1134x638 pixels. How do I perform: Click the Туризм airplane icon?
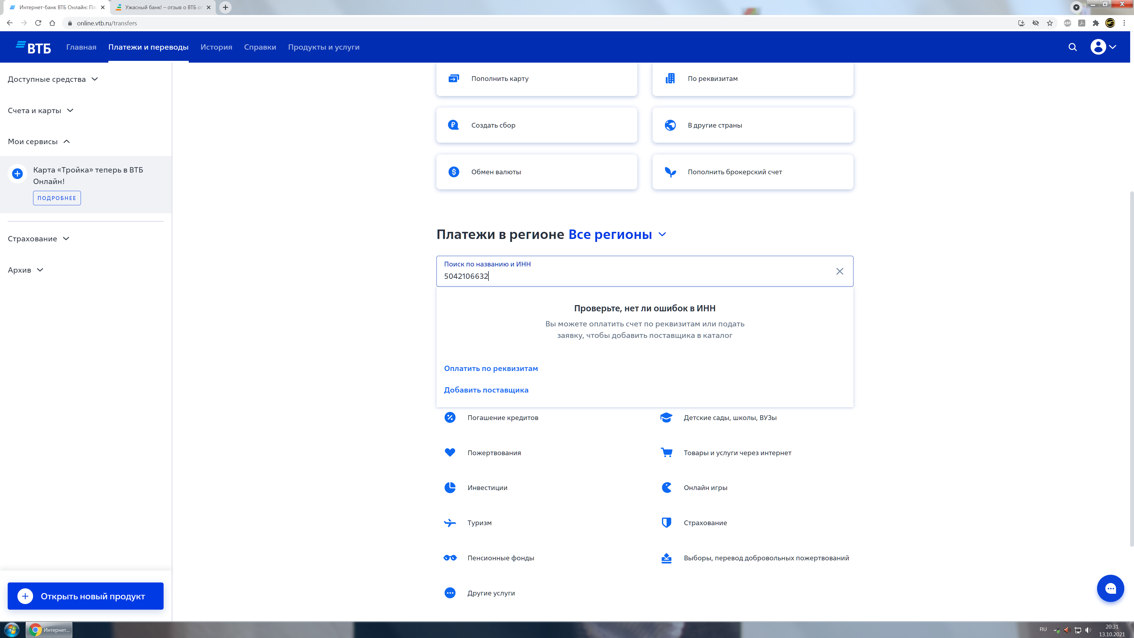450,523
